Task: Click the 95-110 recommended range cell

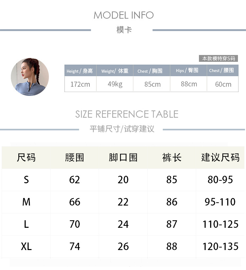Action: point(220,202)
